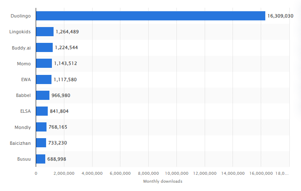The width and height of the screenshot is (301, 191).
Task: Click the EWA axis label
Action: [26, 79]
